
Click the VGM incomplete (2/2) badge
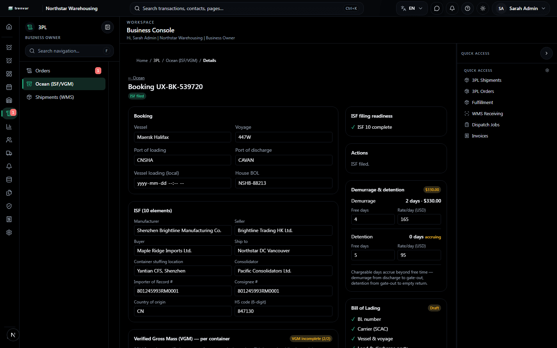point(311,339)
